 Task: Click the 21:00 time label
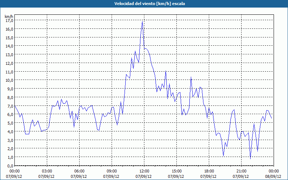coord(241,171)
